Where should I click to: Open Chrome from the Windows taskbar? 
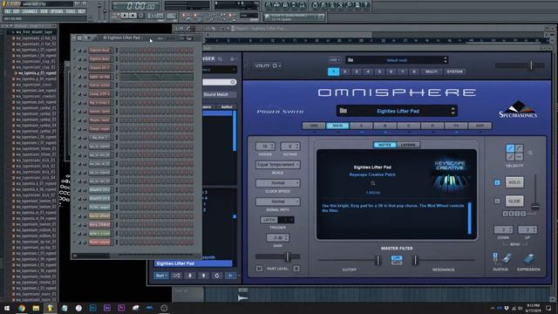21,308
